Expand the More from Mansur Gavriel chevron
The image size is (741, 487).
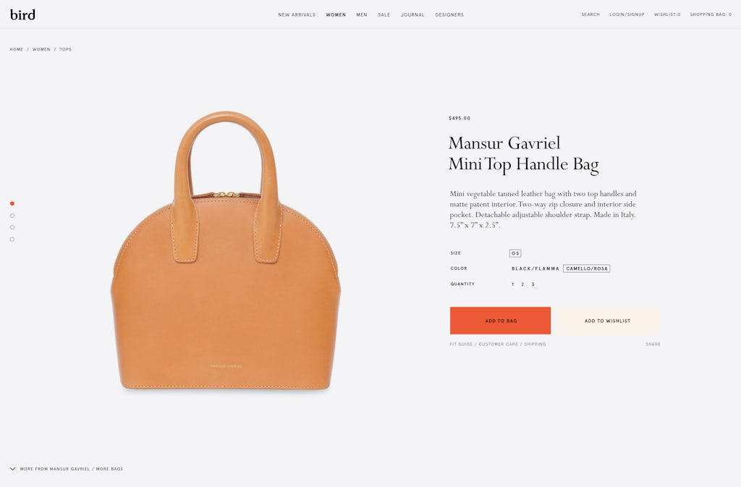pos(13,469)
